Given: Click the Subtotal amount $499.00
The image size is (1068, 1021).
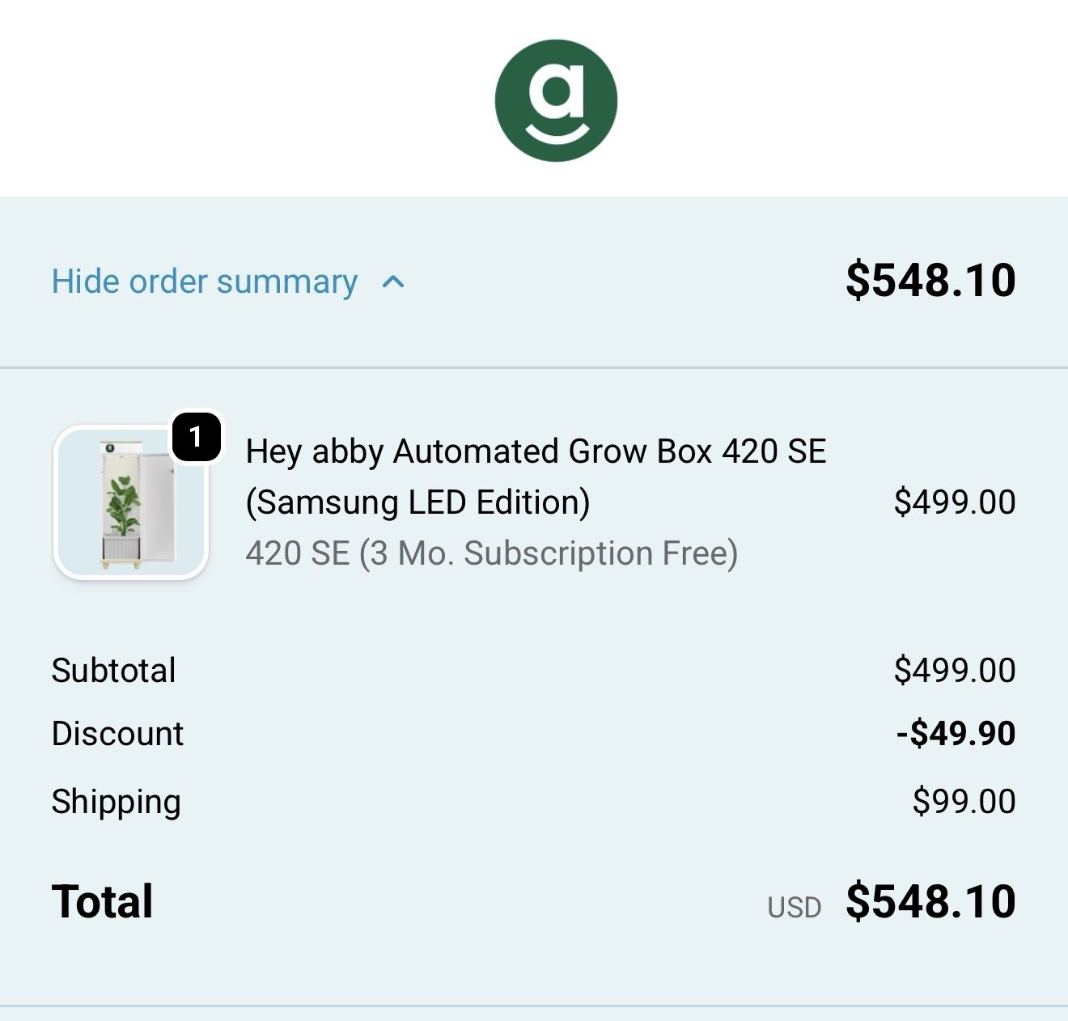Looking at the screenshot, I should point(955,670).
